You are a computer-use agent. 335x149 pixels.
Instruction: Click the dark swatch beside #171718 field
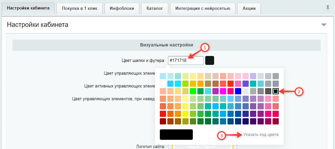209,61
